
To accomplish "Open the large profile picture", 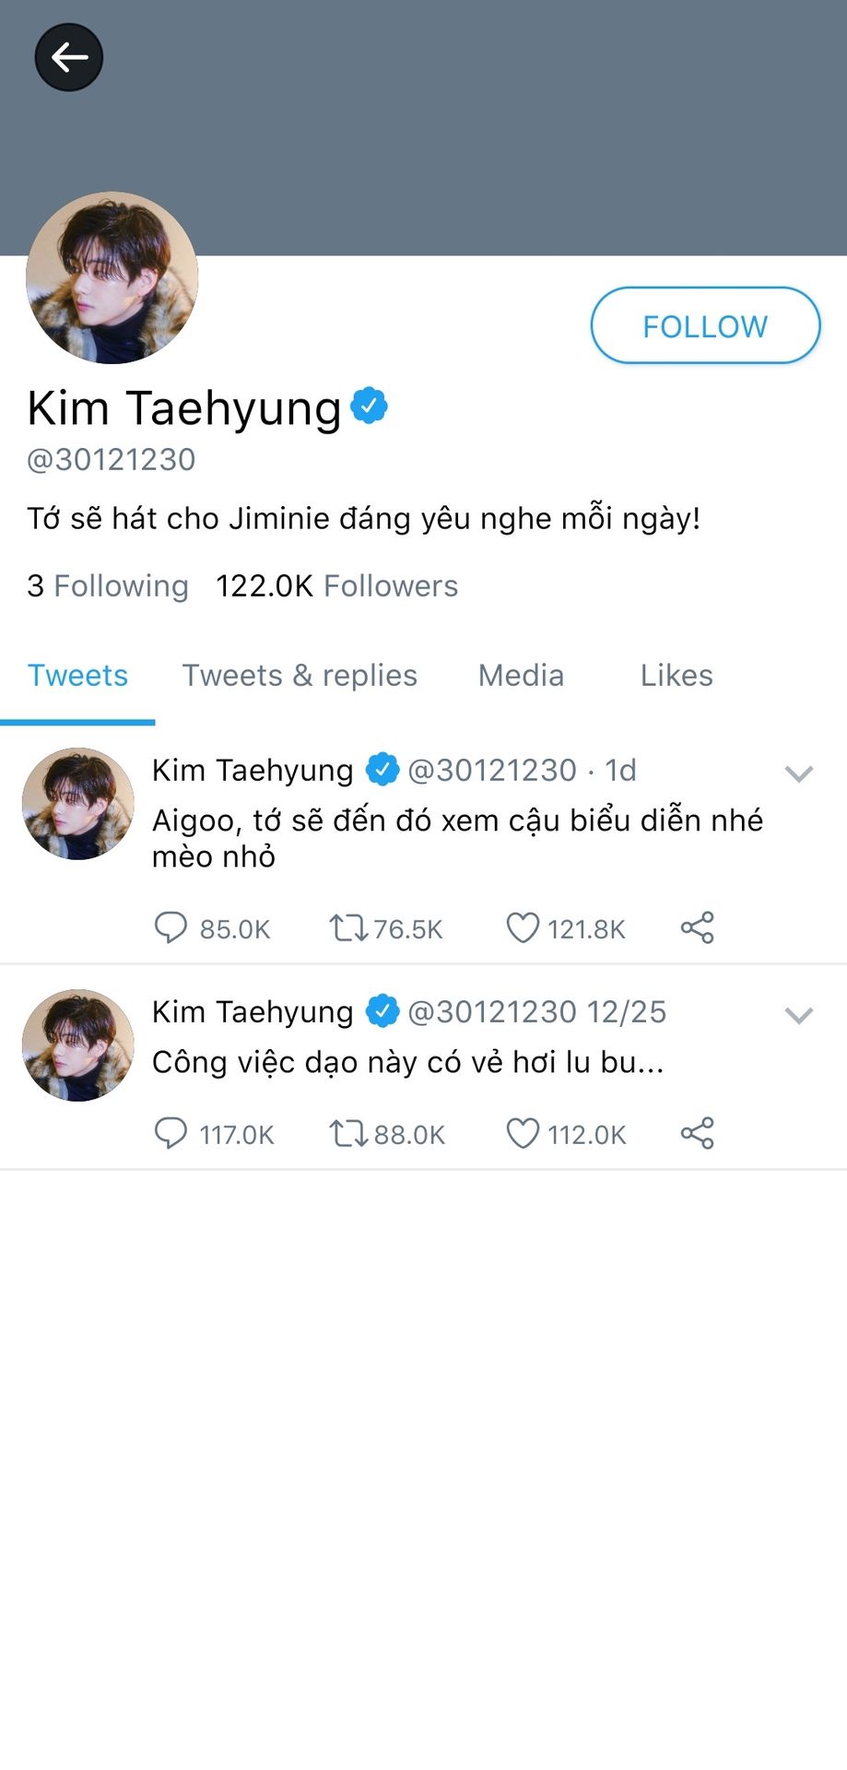I will 112,277.
